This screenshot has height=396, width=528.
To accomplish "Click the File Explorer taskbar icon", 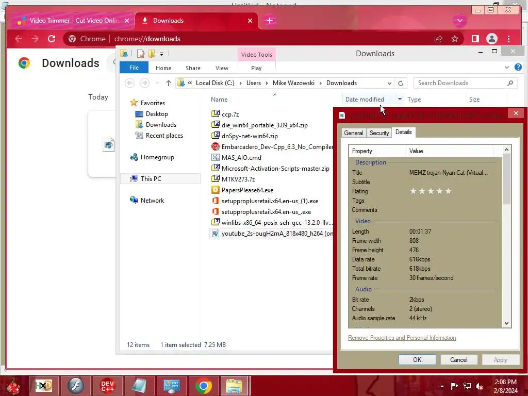I will (235, 386).
